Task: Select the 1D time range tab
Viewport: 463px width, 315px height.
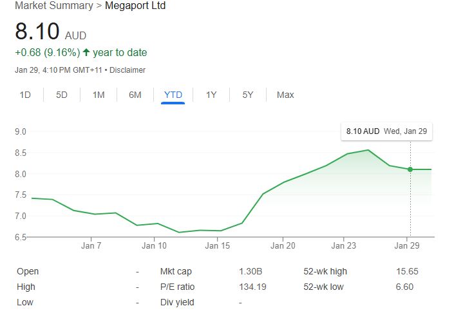Action: (x=25, y=95)
